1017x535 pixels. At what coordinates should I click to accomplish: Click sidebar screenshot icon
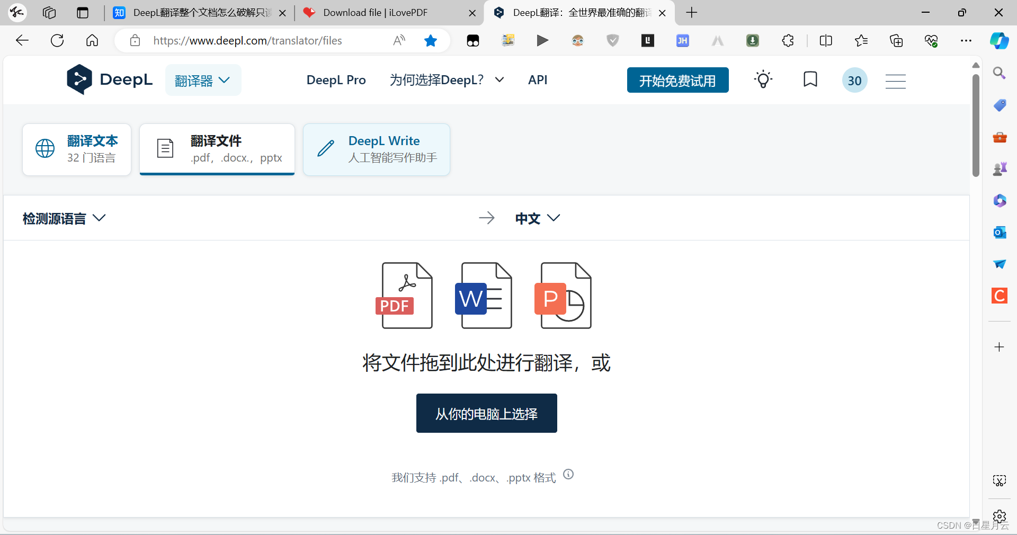pos(1000,480)
